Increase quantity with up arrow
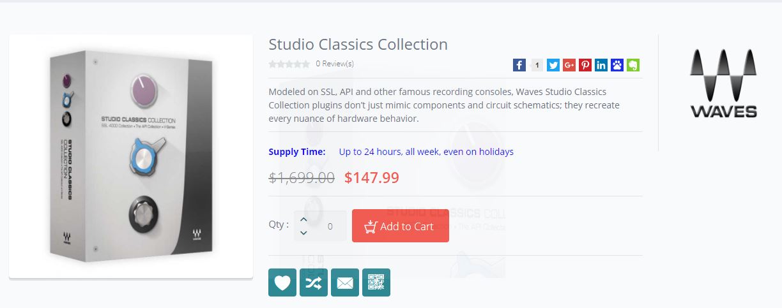The height and width of the screenshot is (308, 782). point(303,219)
